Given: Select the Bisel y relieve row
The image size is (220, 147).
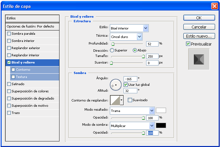Looking at the screenshot, I should [x=32, y=63].
